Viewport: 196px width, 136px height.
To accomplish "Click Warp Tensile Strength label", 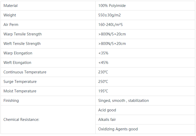I will (x=23, y=34).
